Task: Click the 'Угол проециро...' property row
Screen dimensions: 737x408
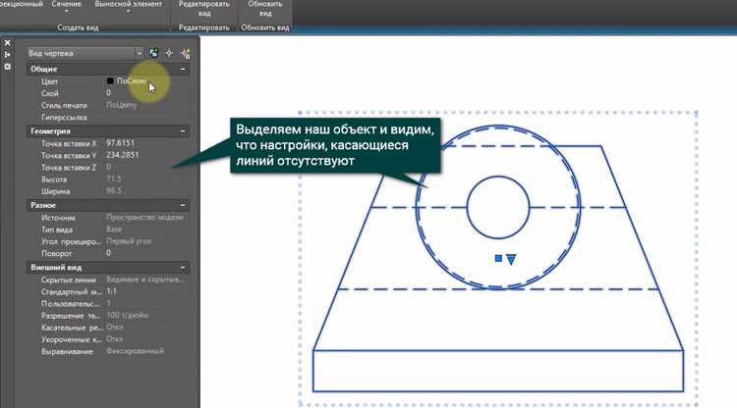Action: (108, 241)
